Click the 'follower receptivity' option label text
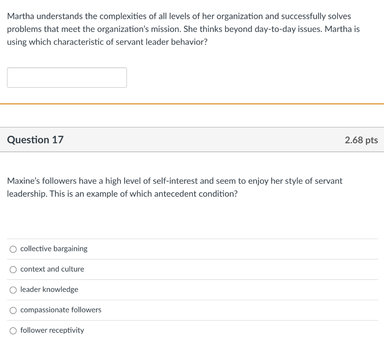The image size is (384, 337). tap(52, 330)
